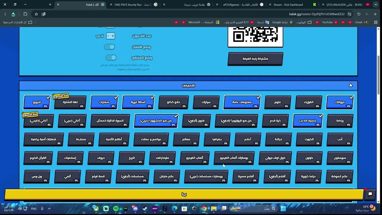Image resolution: width=382 pixels, height=215 pixels.
Task: Click the Chrome icon in the taskbar
Action: [x=204, y=209]
